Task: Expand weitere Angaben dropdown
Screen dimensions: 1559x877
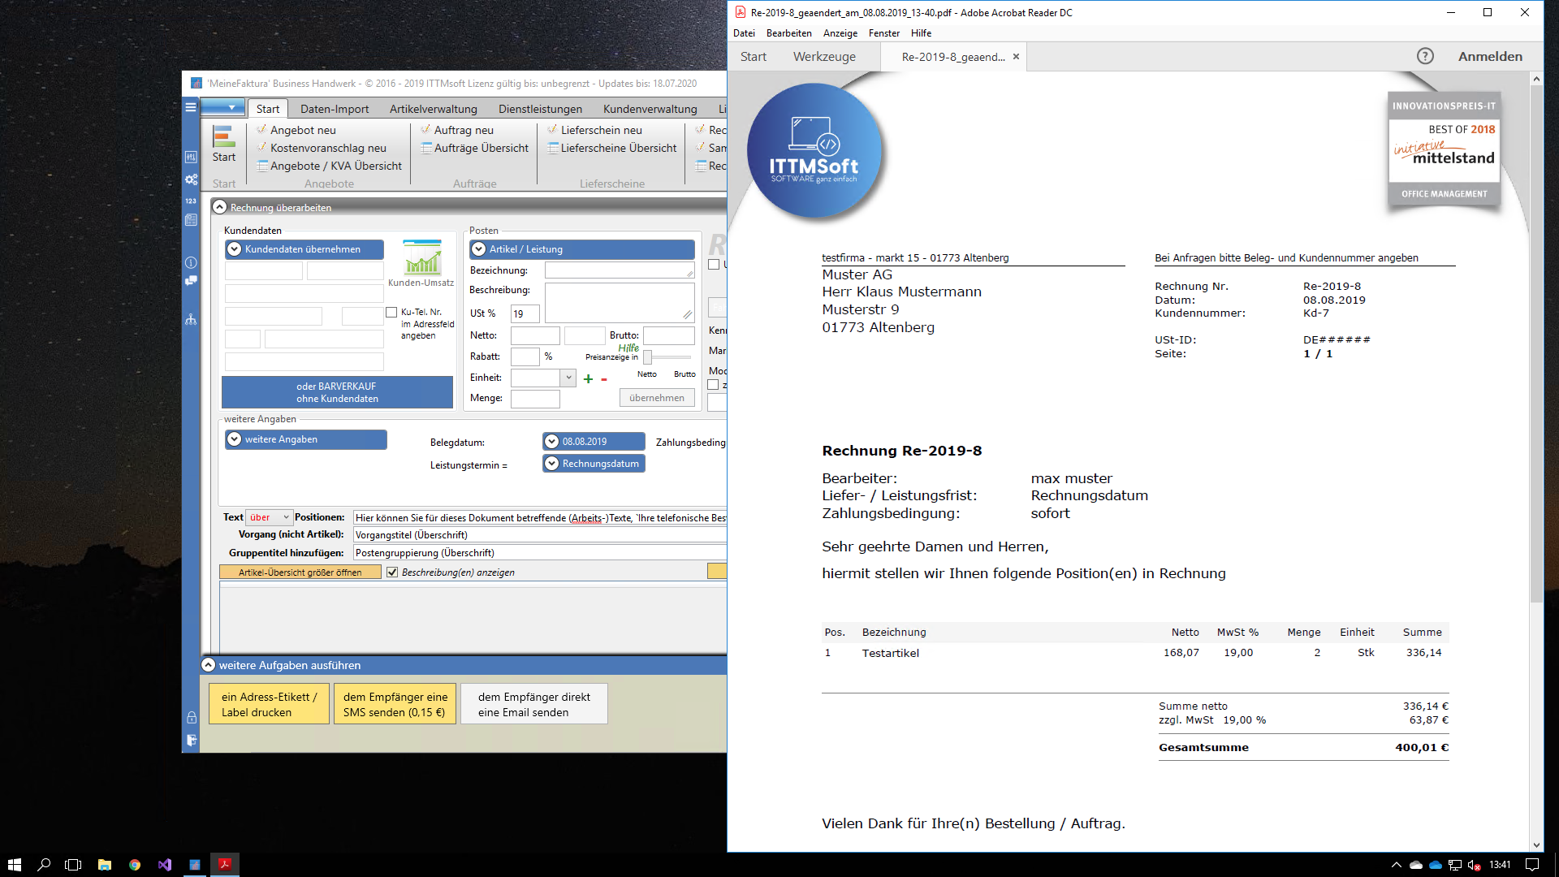Action: tap(306, 439)
